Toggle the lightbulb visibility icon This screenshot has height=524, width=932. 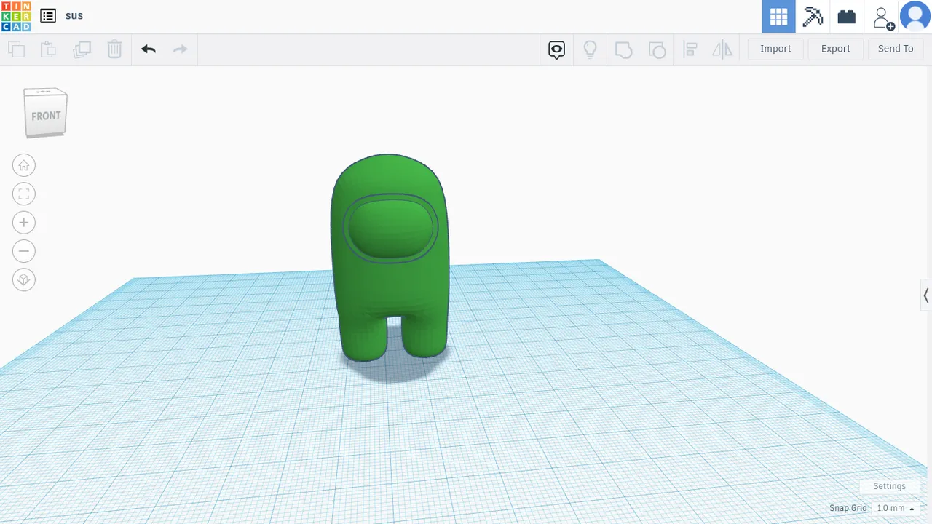click(590, 49)
